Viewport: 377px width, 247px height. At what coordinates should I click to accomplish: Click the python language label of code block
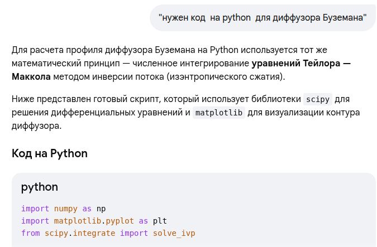click(x=40, y=187)
